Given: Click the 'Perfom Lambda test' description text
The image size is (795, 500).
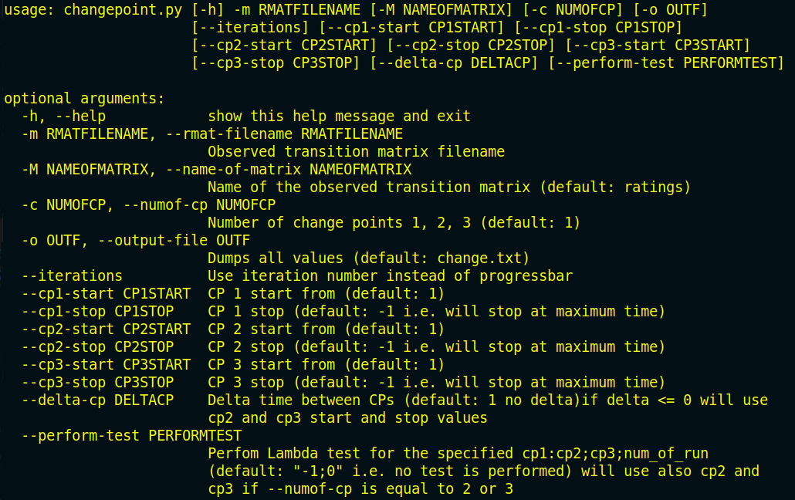Looking at the screenshot, I should (x=284, y=454).
